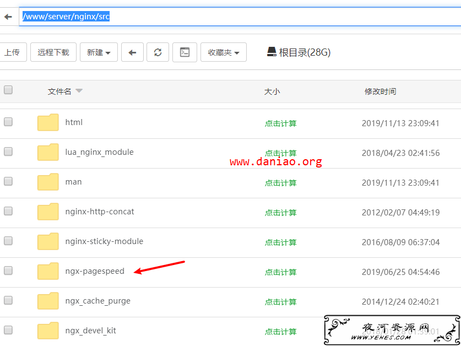Open the ngx-pagespeed folder name
Screen dimensions: 461x346
point(95,271)
